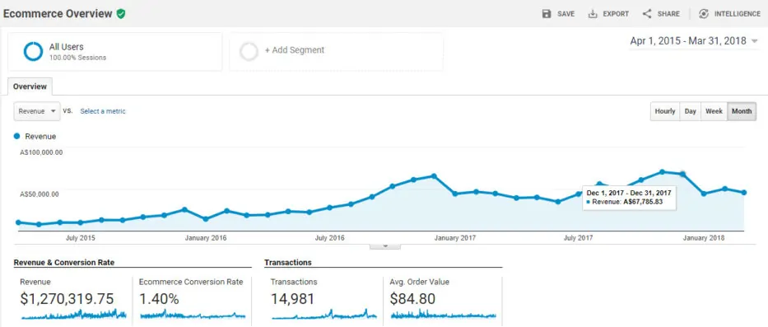Click the All Users segment circle icon
The image size is (768, 327).
click(33, 51)
